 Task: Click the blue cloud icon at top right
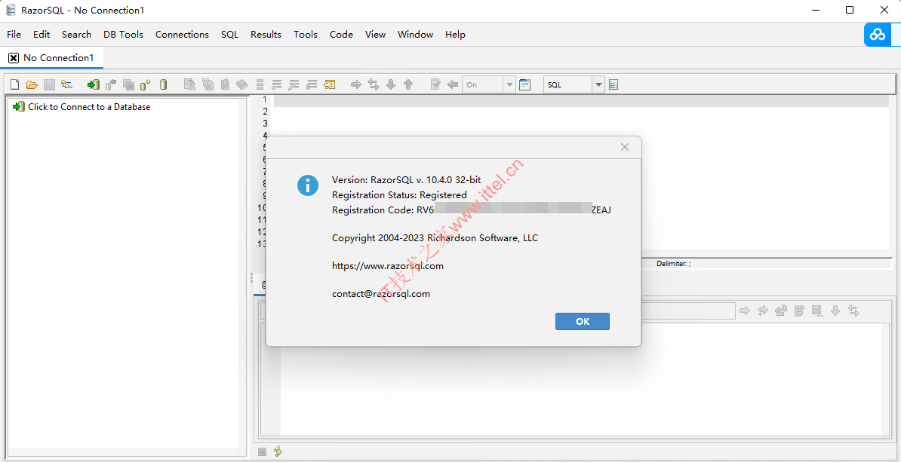(x=878, y=35)
